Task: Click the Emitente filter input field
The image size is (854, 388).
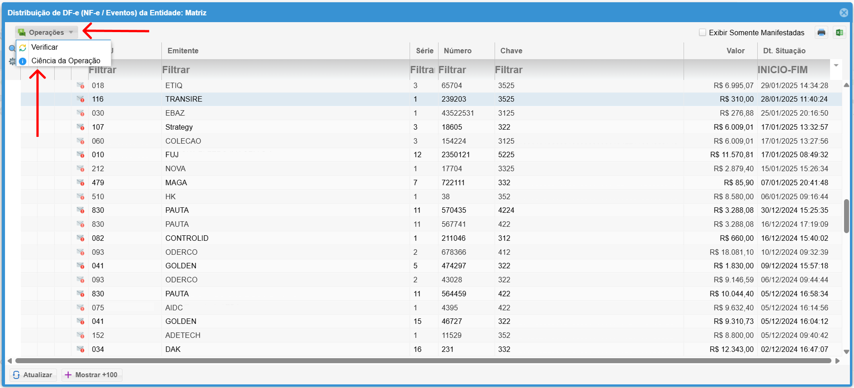Action: 285,70
